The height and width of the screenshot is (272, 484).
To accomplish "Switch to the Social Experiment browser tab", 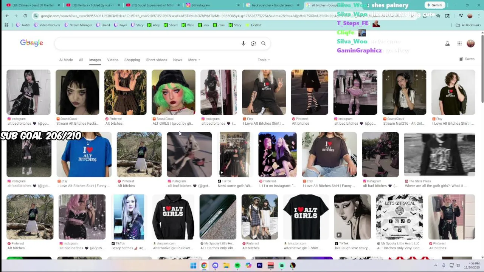I will pos(153,5).
